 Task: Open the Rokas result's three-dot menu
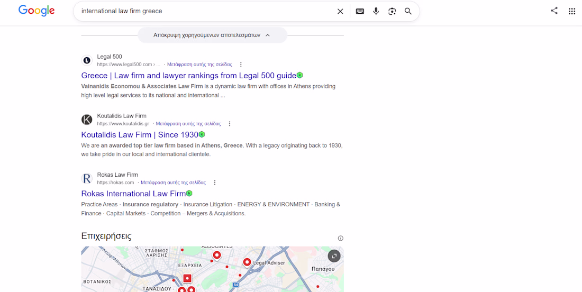(x=214, y=182)
